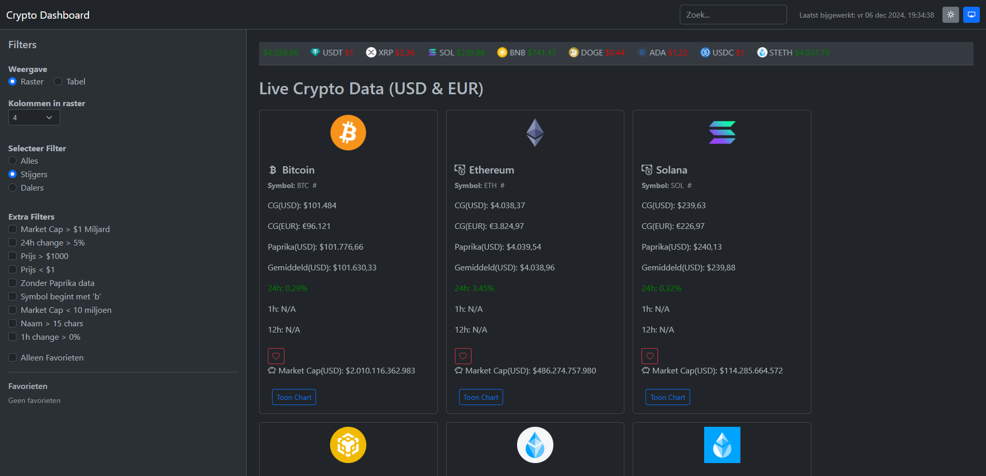Click the blue monitor display icon button

click(971, 15)
